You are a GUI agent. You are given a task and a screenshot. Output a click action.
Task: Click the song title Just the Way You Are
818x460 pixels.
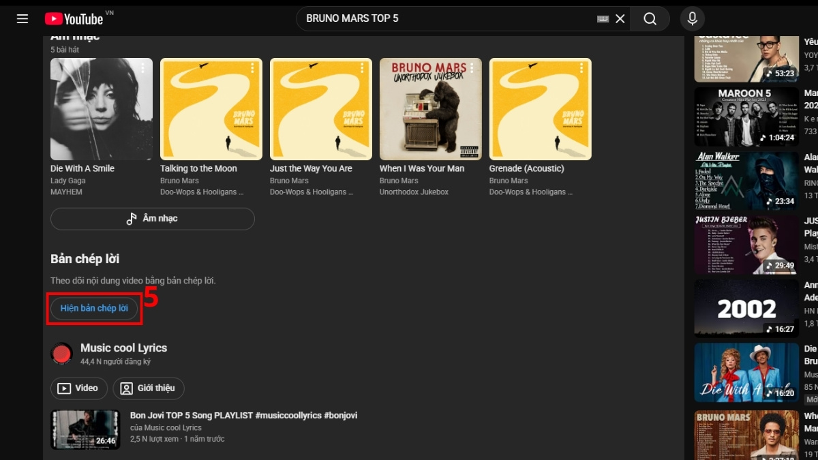click(x=311, y=168)
